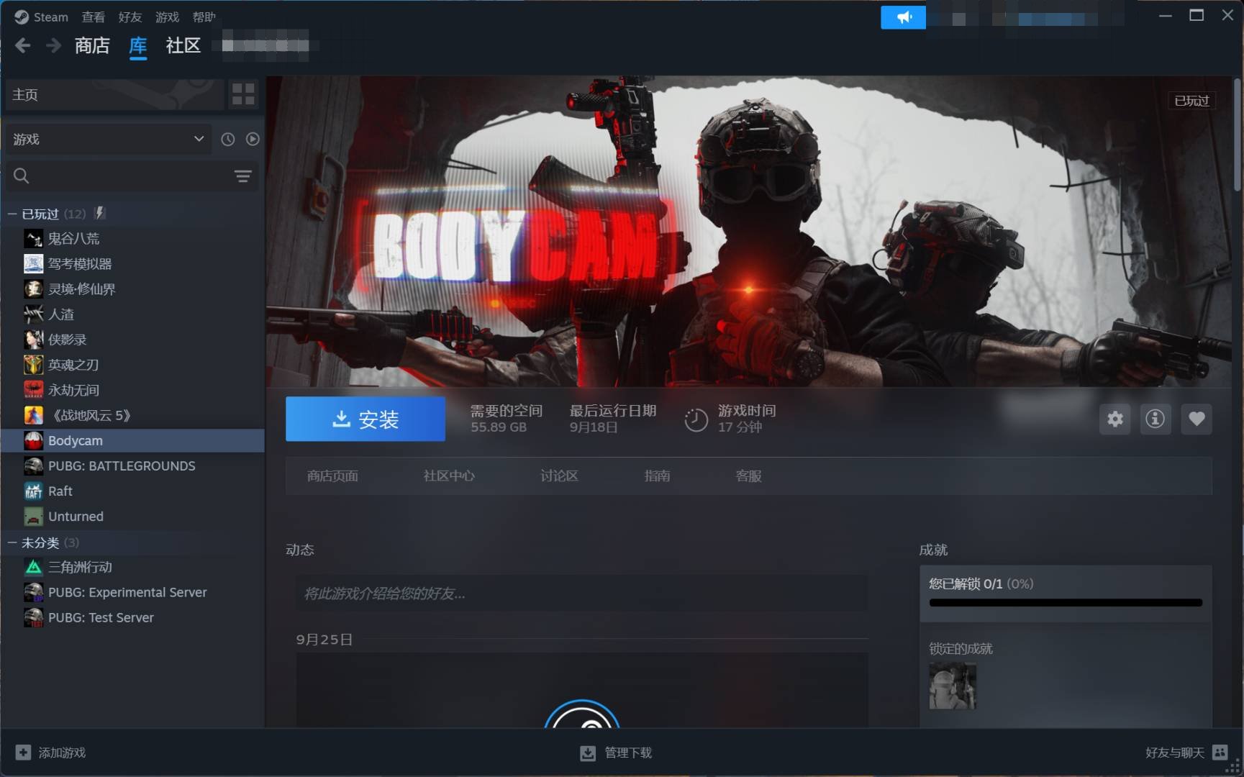
Task: Open the Steam menu
Action: pos(41,17)
